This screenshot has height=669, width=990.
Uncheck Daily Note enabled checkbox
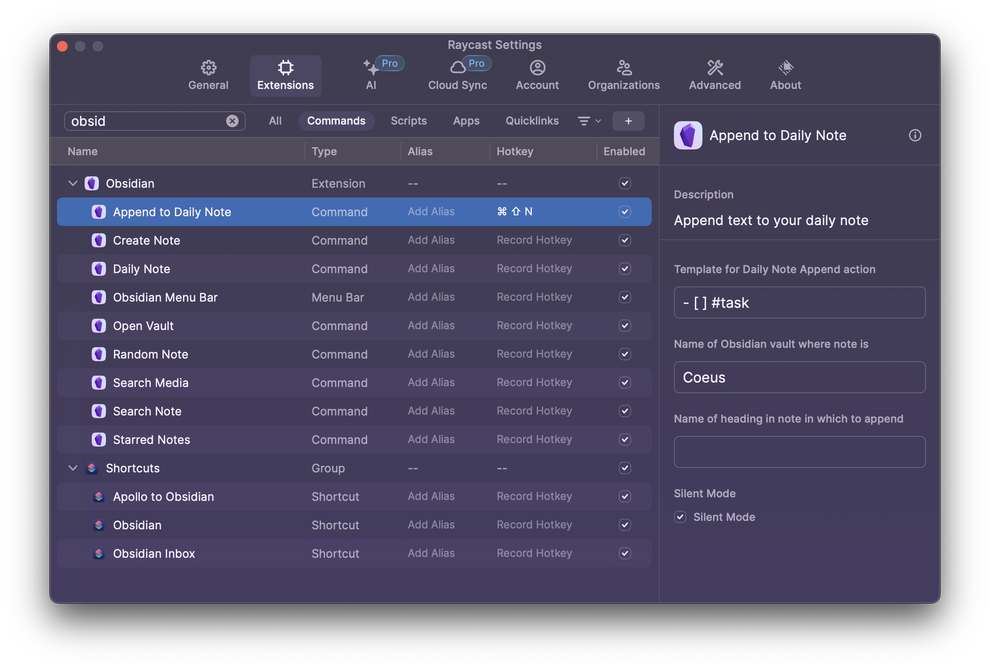pos(625,269)
